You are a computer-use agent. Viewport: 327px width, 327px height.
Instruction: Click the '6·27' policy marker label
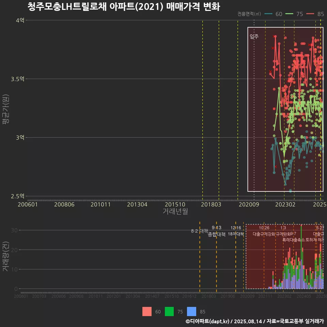320,228
